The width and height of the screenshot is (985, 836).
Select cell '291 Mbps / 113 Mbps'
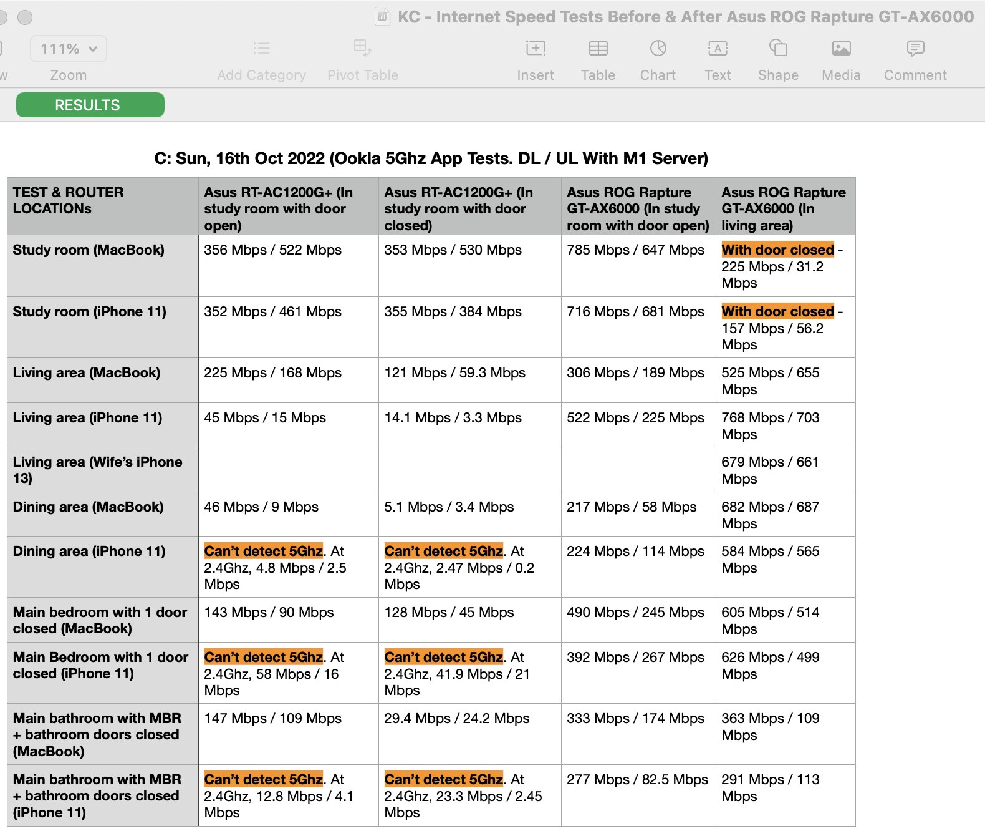[x=786, y=795]
